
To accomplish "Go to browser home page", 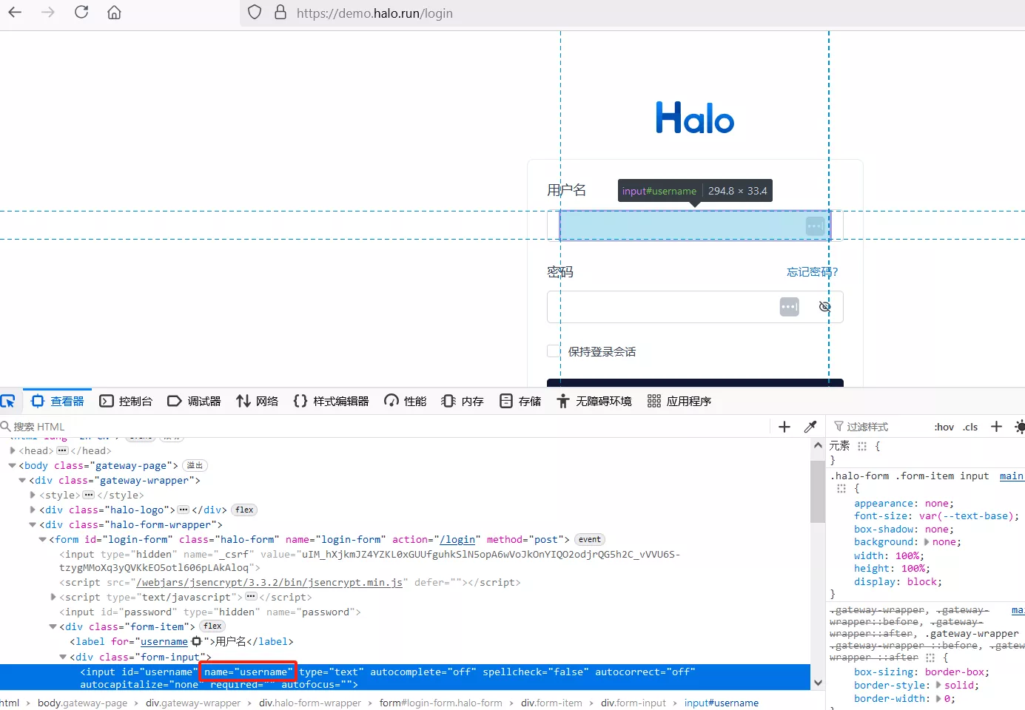I will coord(114,13).
